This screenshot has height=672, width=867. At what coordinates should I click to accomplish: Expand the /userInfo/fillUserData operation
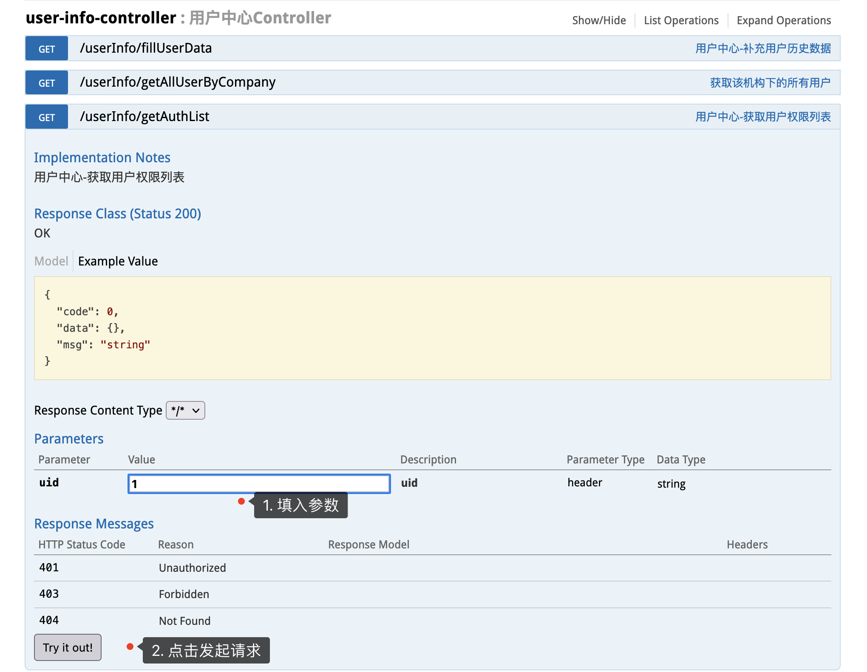pos(146,48)
